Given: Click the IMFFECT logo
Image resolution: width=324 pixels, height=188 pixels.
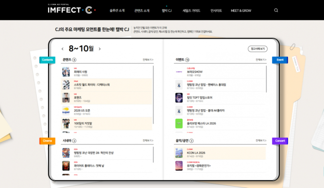Looking at the screenshot, I should pyautogui.click(x=71, y=10).
